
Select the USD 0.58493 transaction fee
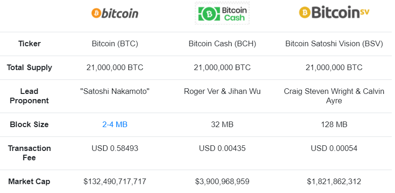coord(115,149)
